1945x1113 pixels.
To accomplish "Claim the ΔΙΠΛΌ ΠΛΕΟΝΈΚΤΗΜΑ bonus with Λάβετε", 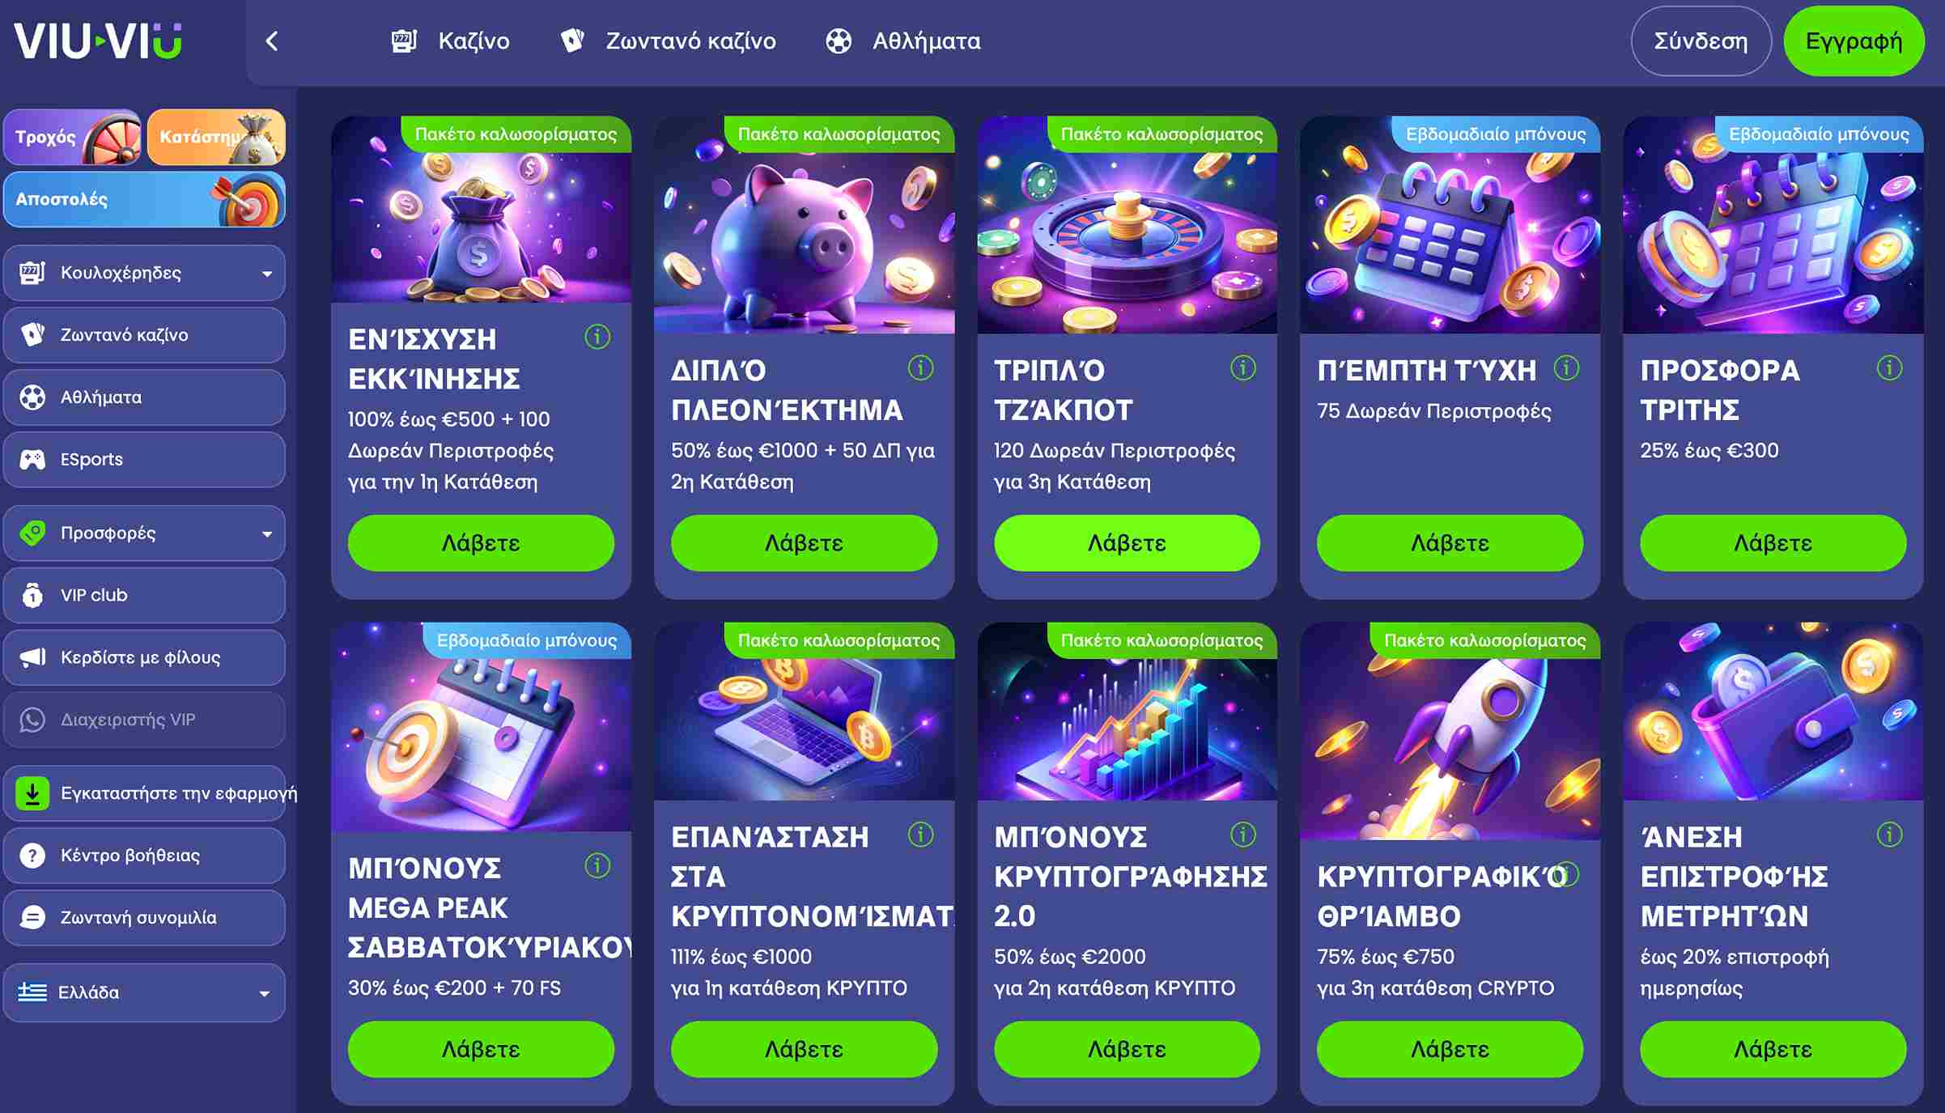I will coord(804,543).
